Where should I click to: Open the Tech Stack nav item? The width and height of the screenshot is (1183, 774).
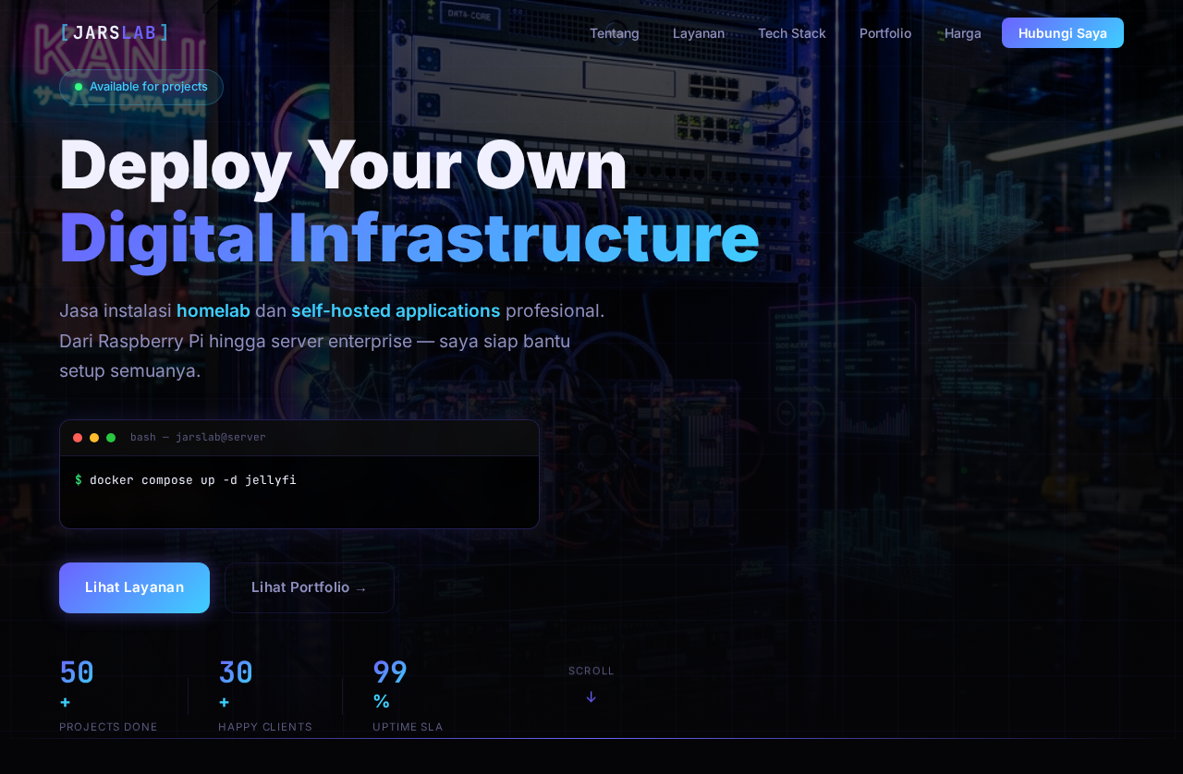792,33
